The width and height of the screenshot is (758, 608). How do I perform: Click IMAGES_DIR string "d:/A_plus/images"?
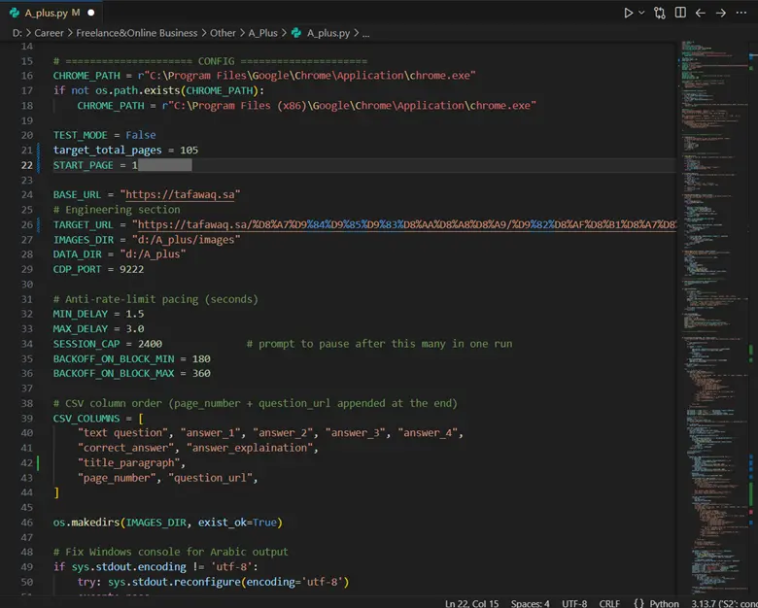[x=187, y=240]
